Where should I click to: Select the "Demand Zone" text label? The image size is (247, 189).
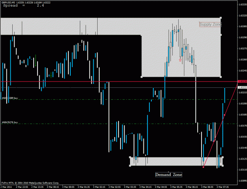click(x=169, y=174)
